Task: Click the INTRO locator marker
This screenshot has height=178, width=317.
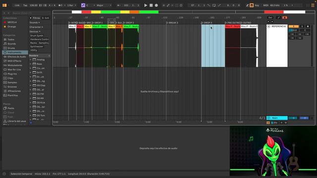Action: tap(73, 23)
